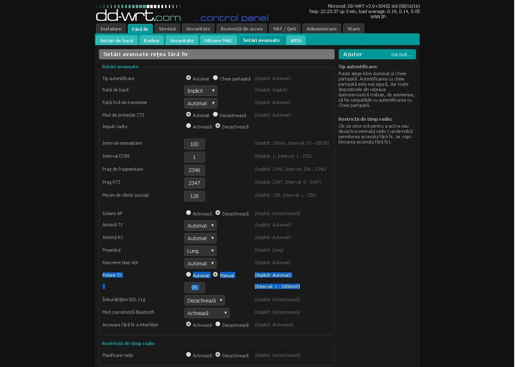The height and width of the screenshot is (367, 515).
Task: Click the Interval DTIM input
Action: coord(194,157)
